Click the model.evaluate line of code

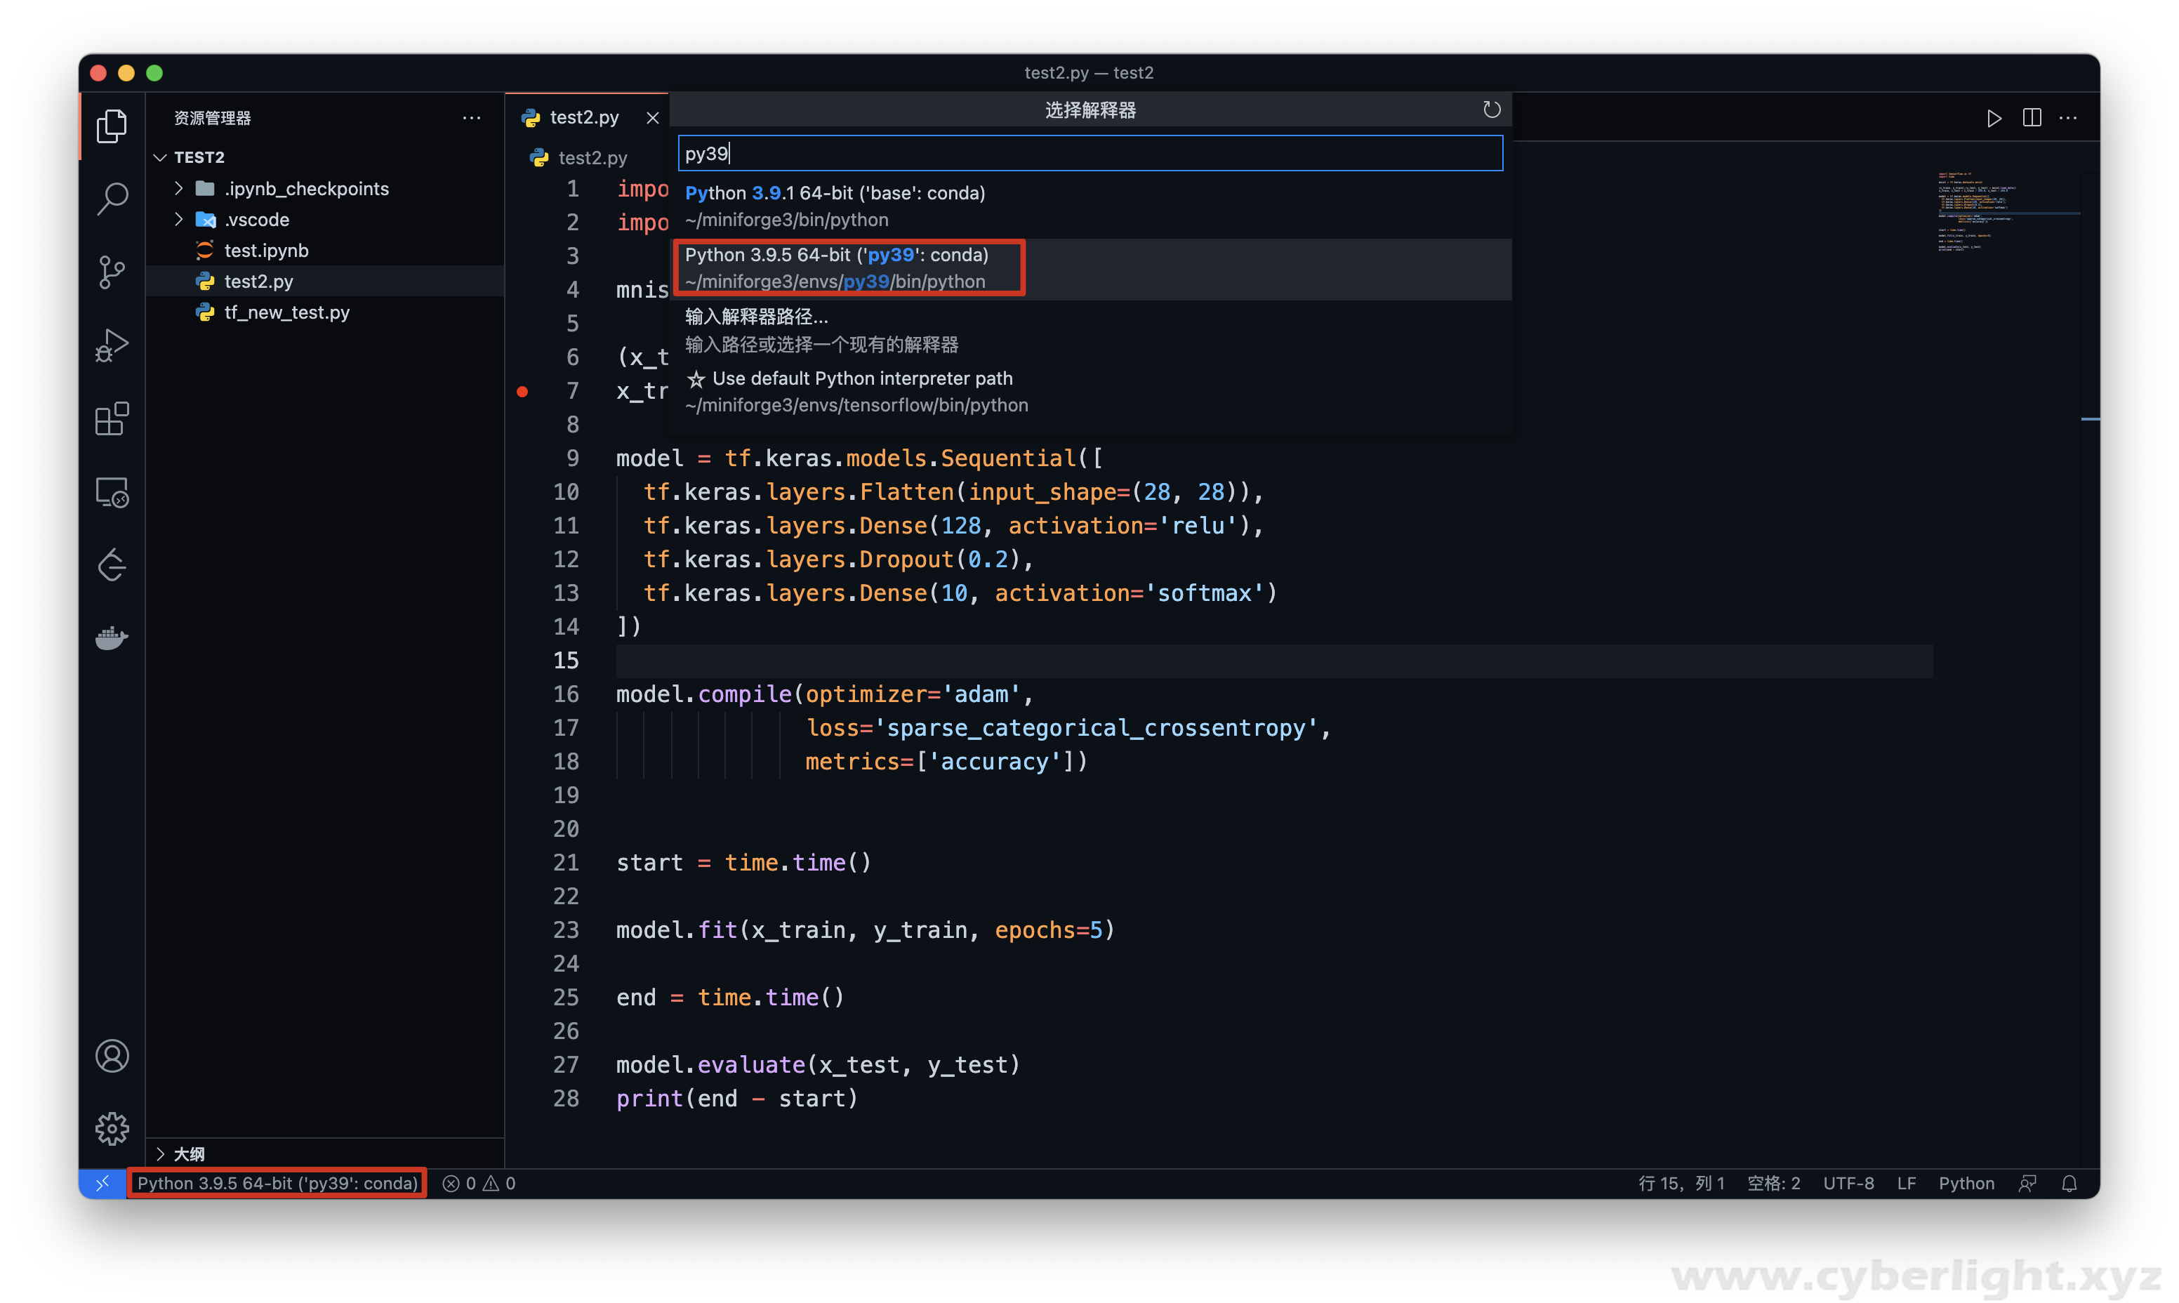[819, 1065]
